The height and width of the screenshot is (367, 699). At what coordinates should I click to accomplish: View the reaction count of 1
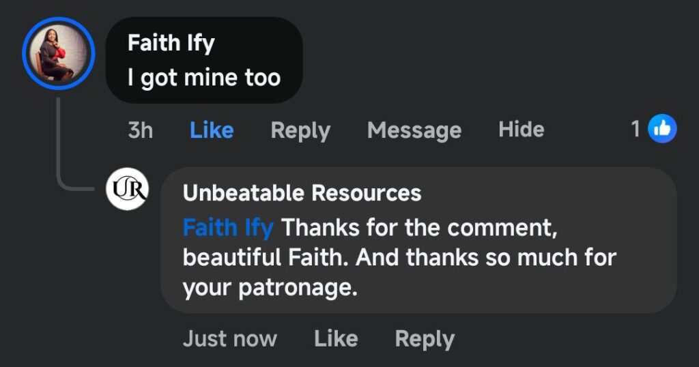(x=636, y=128)
